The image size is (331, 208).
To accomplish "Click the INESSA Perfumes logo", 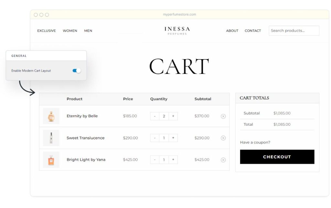I will point(177,30).
